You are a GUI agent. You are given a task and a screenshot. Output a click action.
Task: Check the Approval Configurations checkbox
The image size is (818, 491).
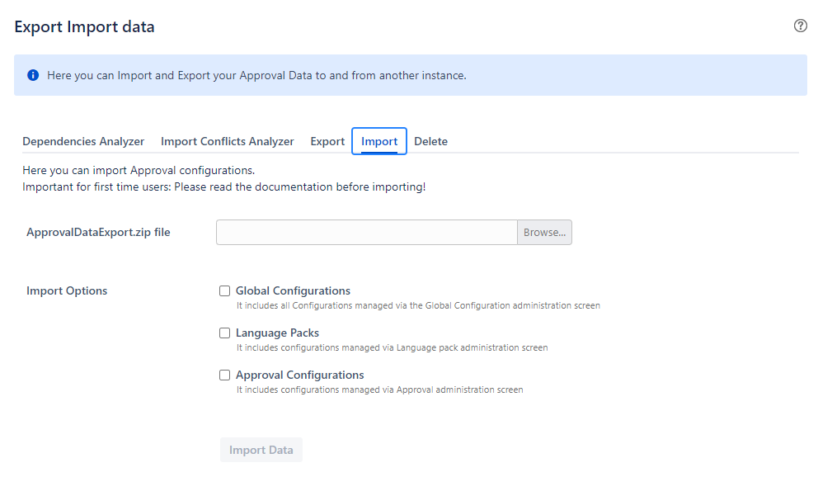point(225,375)
